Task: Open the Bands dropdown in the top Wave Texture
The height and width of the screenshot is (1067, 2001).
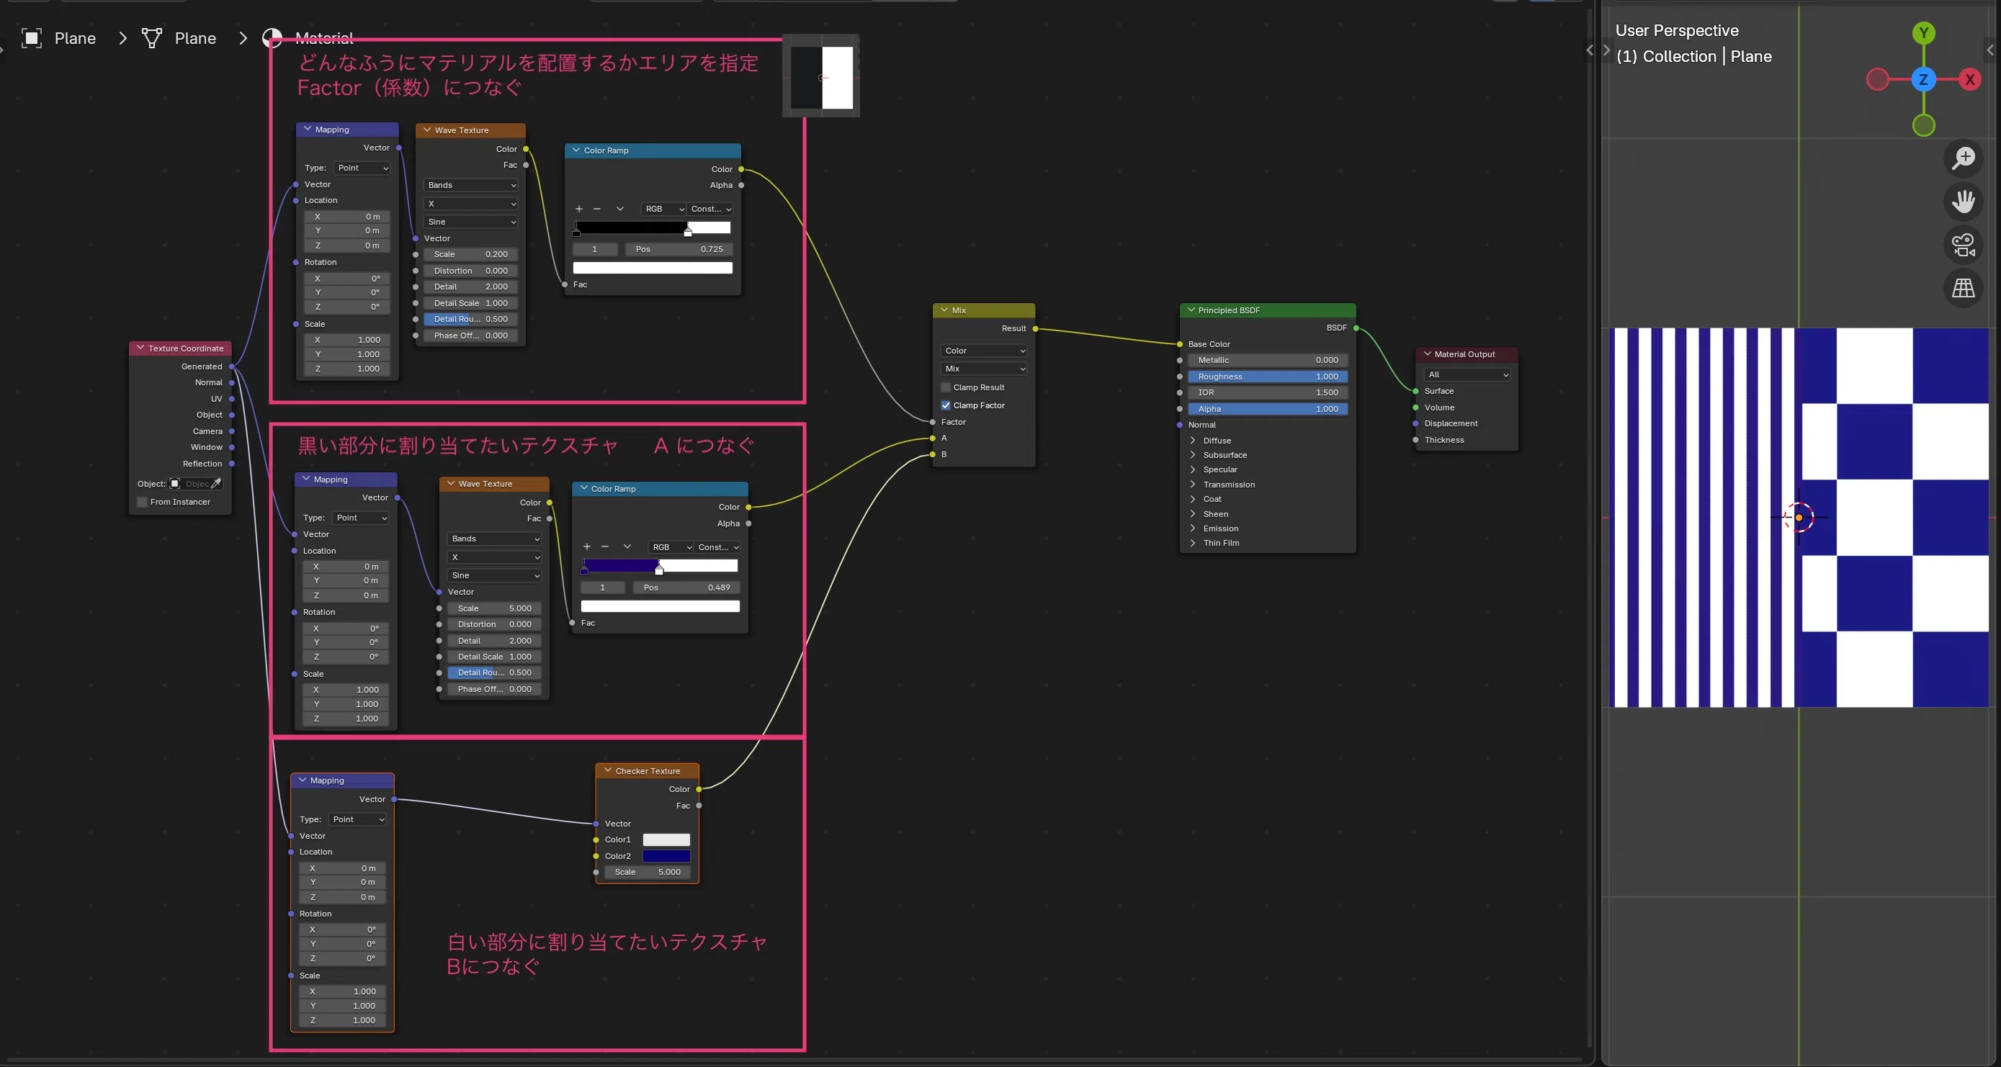Action: point(471,185)
